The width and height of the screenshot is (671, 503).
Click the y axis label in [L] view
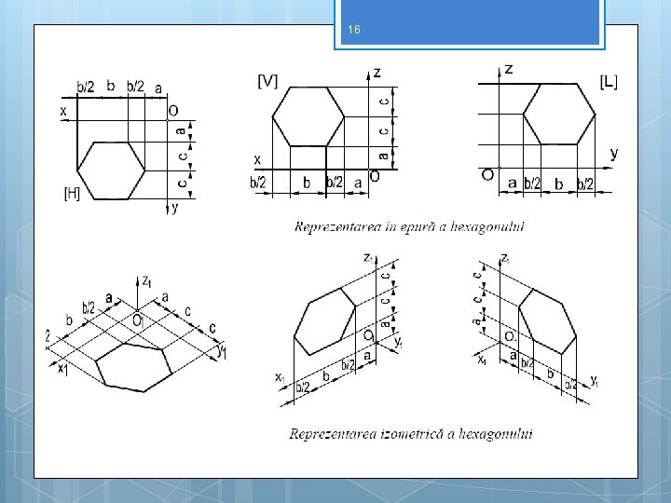pyautogui.click(x=614, y=153)
